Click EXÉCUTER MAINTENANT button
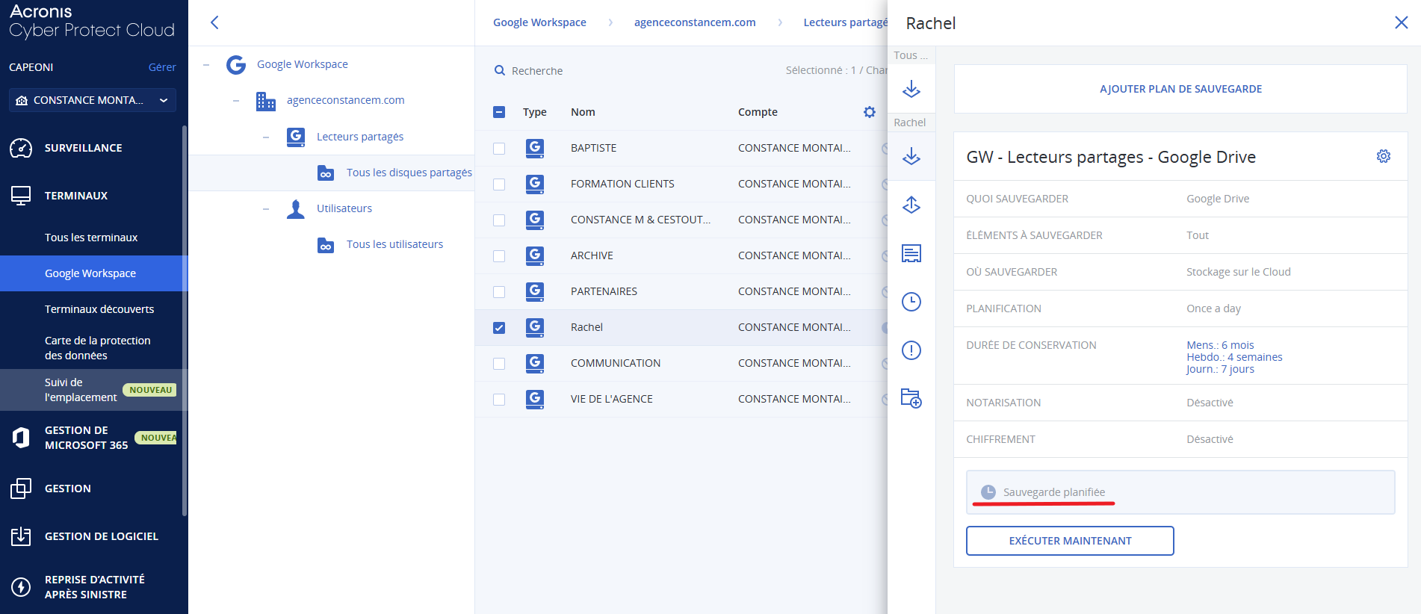 coord(1070,541)
